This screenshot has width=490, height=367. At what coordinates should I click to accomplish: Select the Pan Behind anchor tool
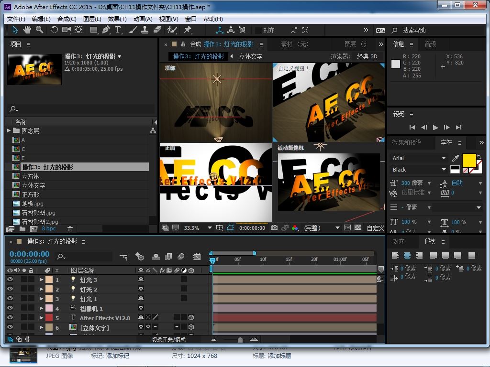point(78,30)
